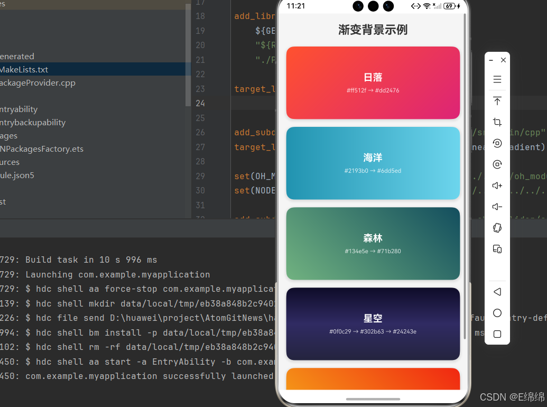Tap the emulator back triangle button

[x=497, y=292]
